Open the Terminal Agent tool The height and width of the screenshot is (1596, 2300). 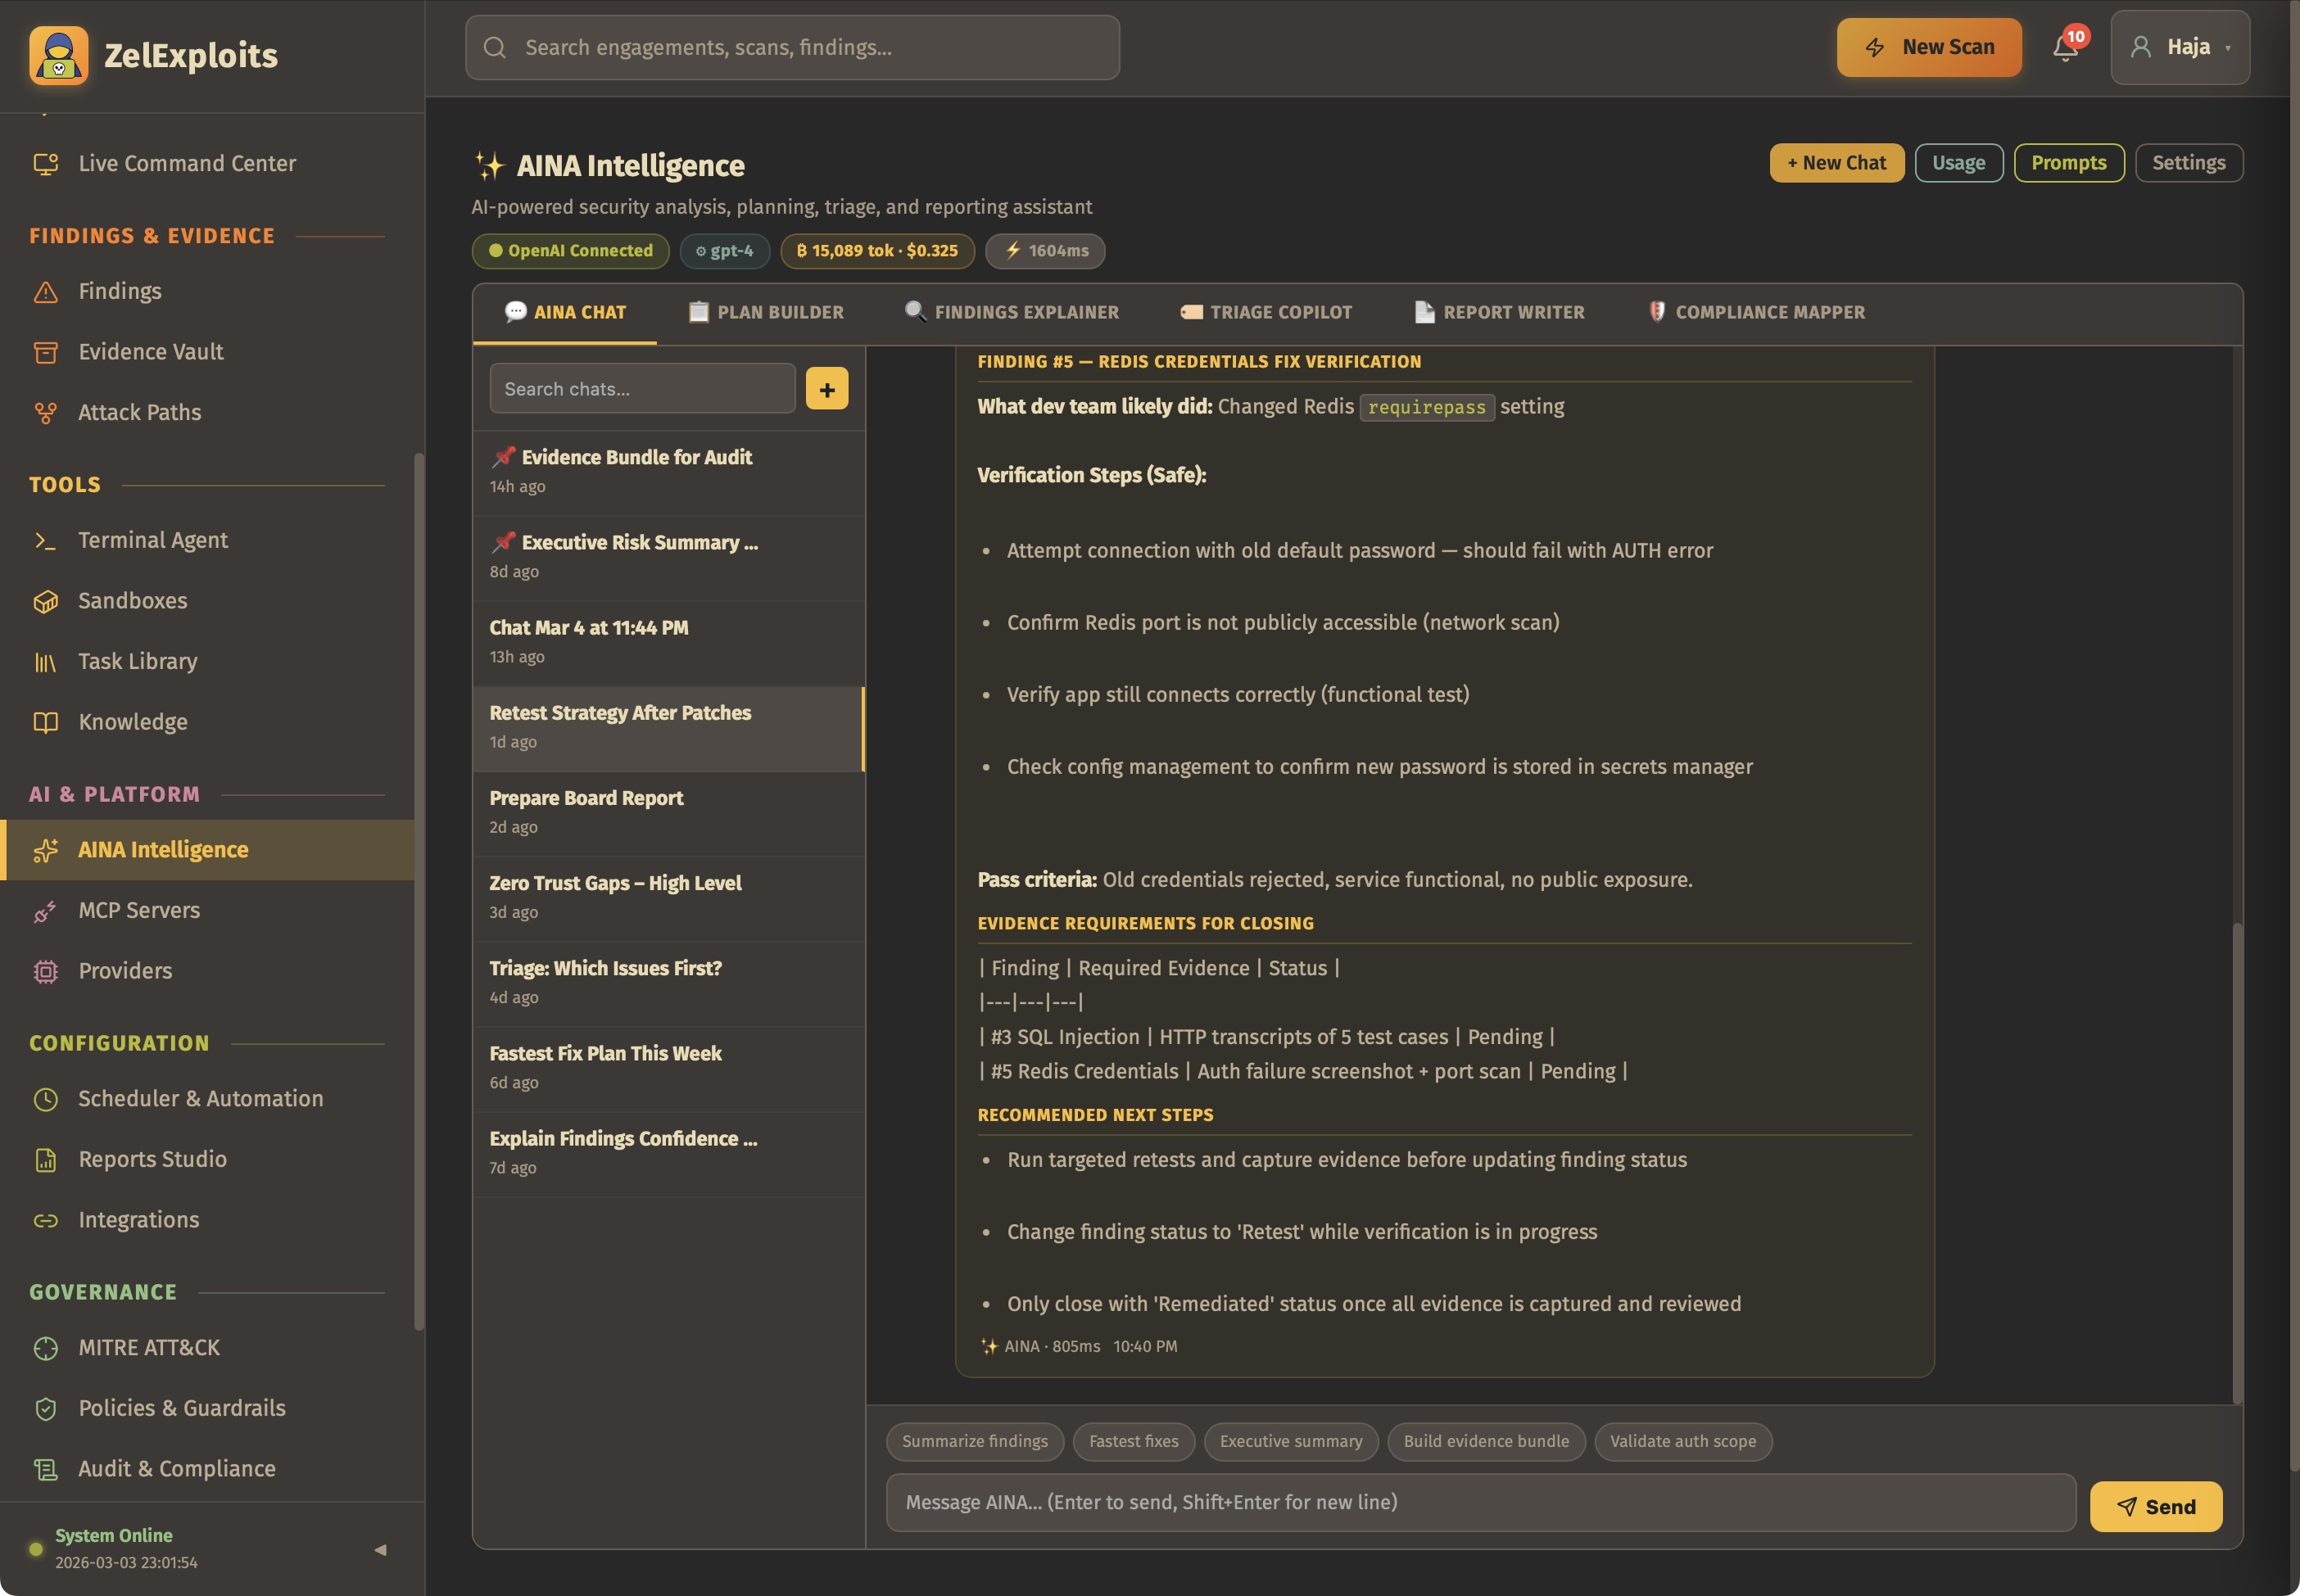coord(152,540)
